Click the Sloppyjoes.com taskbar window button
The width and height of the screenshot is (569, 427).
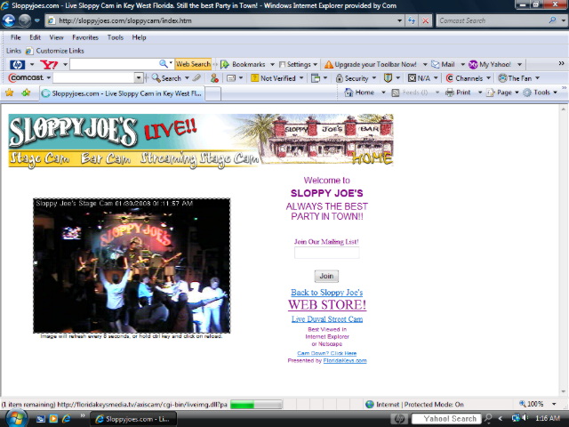pyautogui.click(x=133, y=419)
